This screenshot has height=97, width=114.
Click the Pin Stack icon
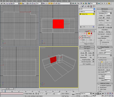81,27
